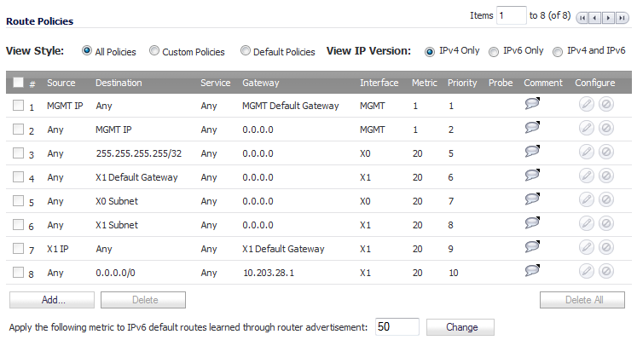637x340 pixels.
Task: Sort by Destination column header
Action: [x=119, y=83]
